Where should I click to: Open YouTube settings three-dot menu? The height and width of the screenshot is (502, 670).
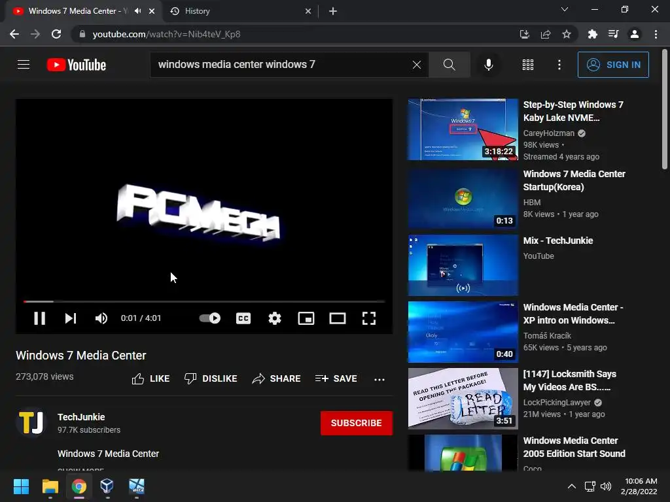[559, 65]
